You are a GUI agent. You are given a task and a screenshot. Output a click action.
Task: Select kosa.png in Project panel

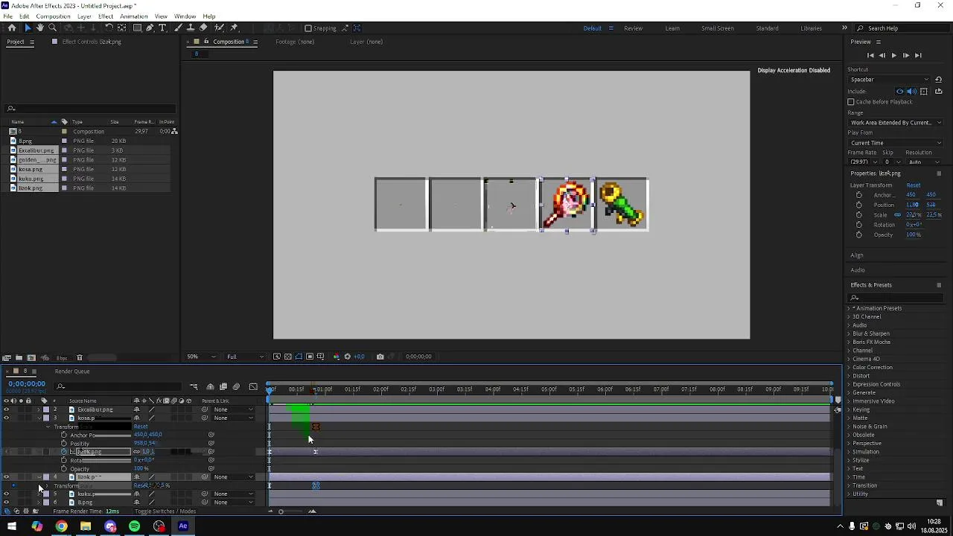31,169
